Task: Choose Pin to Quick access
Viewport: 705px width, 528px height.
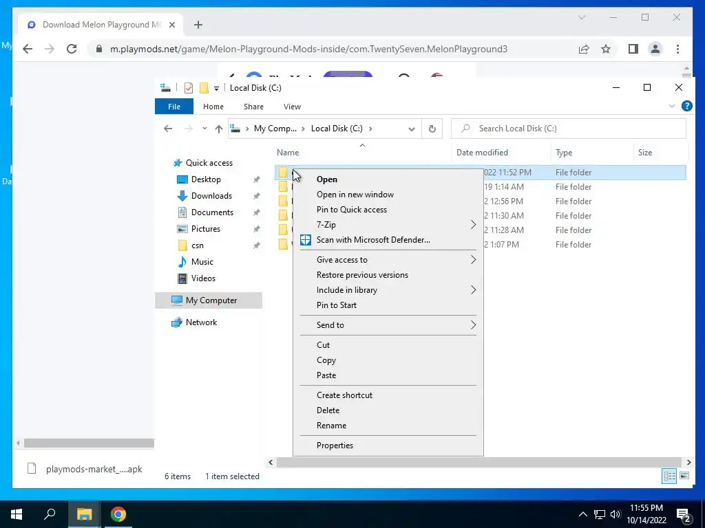Action: coord(351,210)
